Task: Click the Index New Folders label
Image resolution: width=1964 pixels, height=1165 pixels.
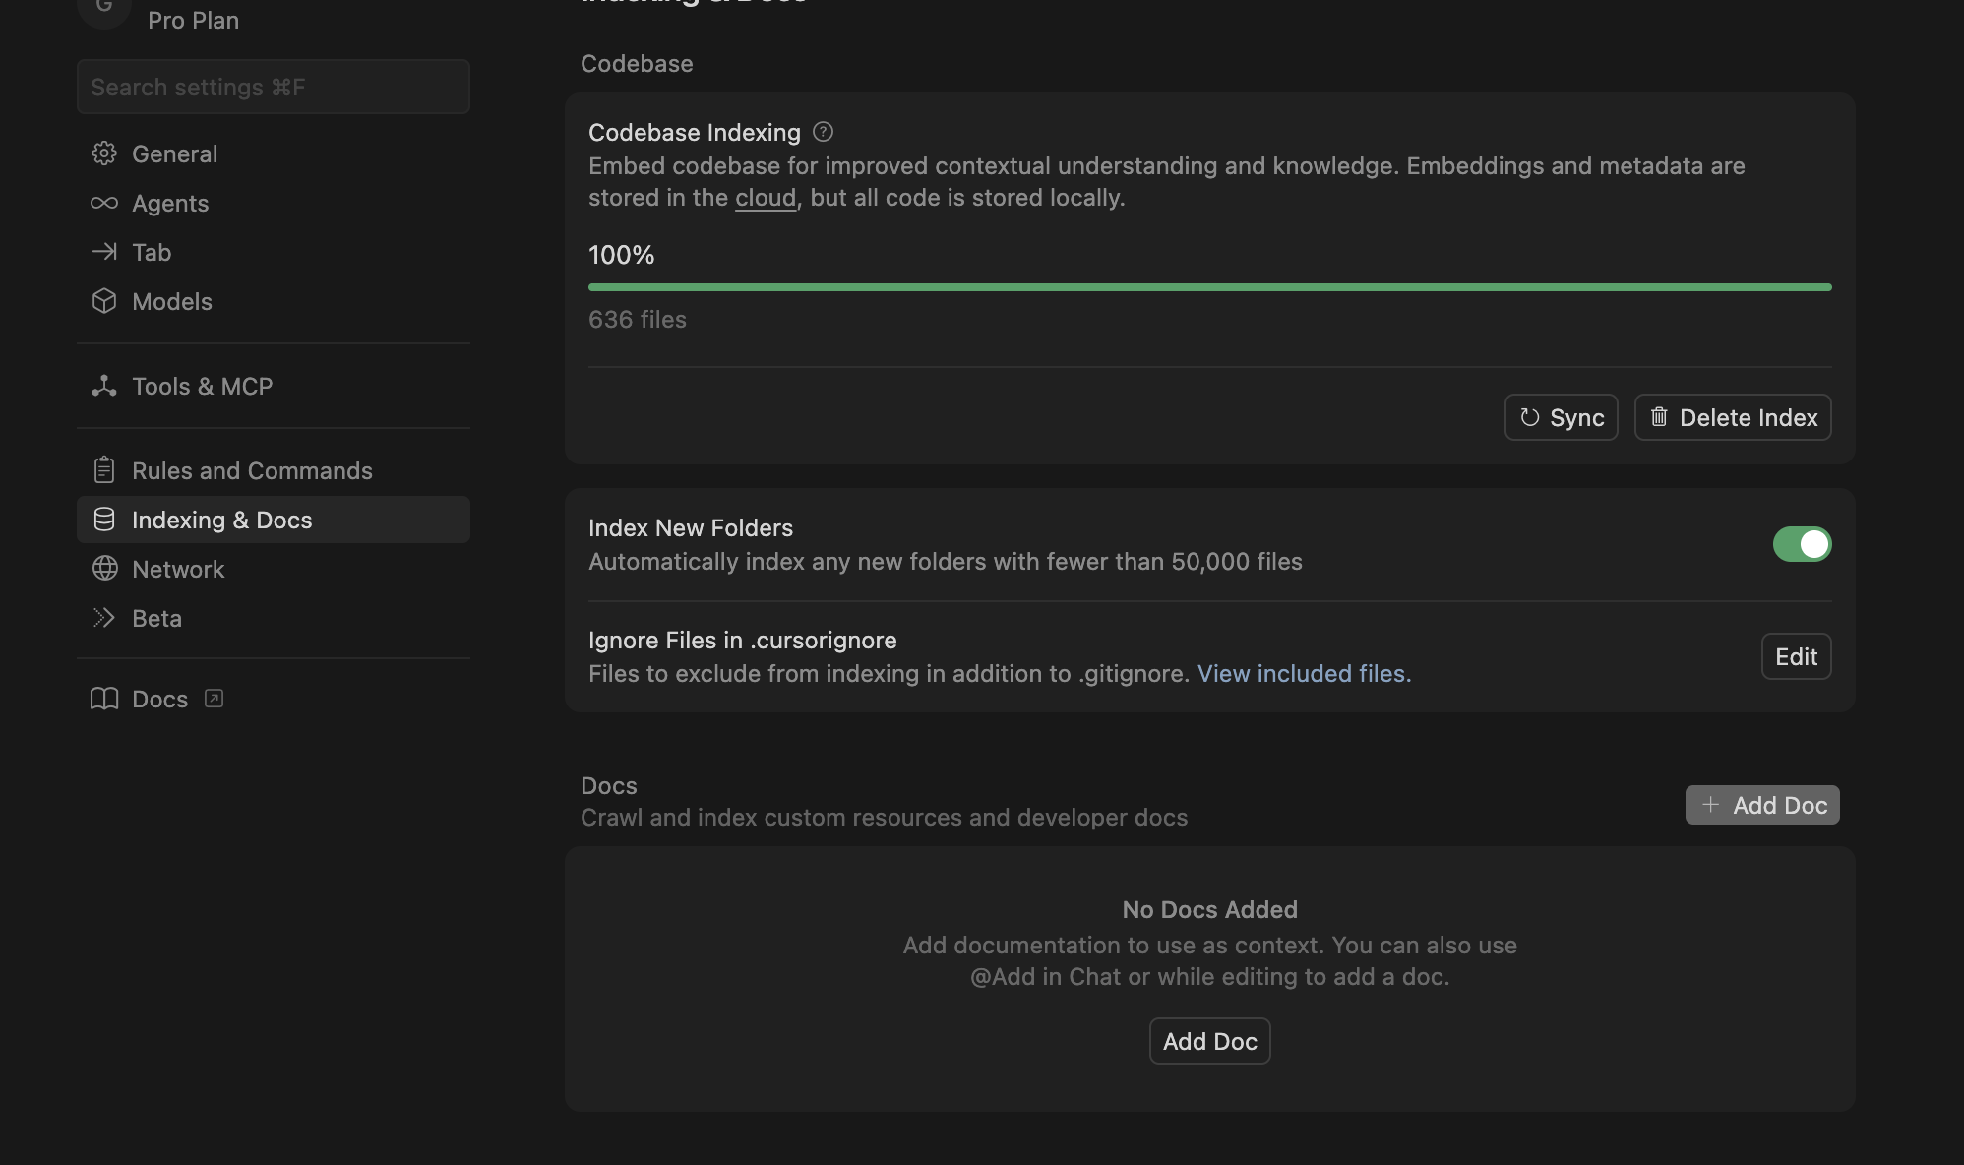Action: point(691,527)
